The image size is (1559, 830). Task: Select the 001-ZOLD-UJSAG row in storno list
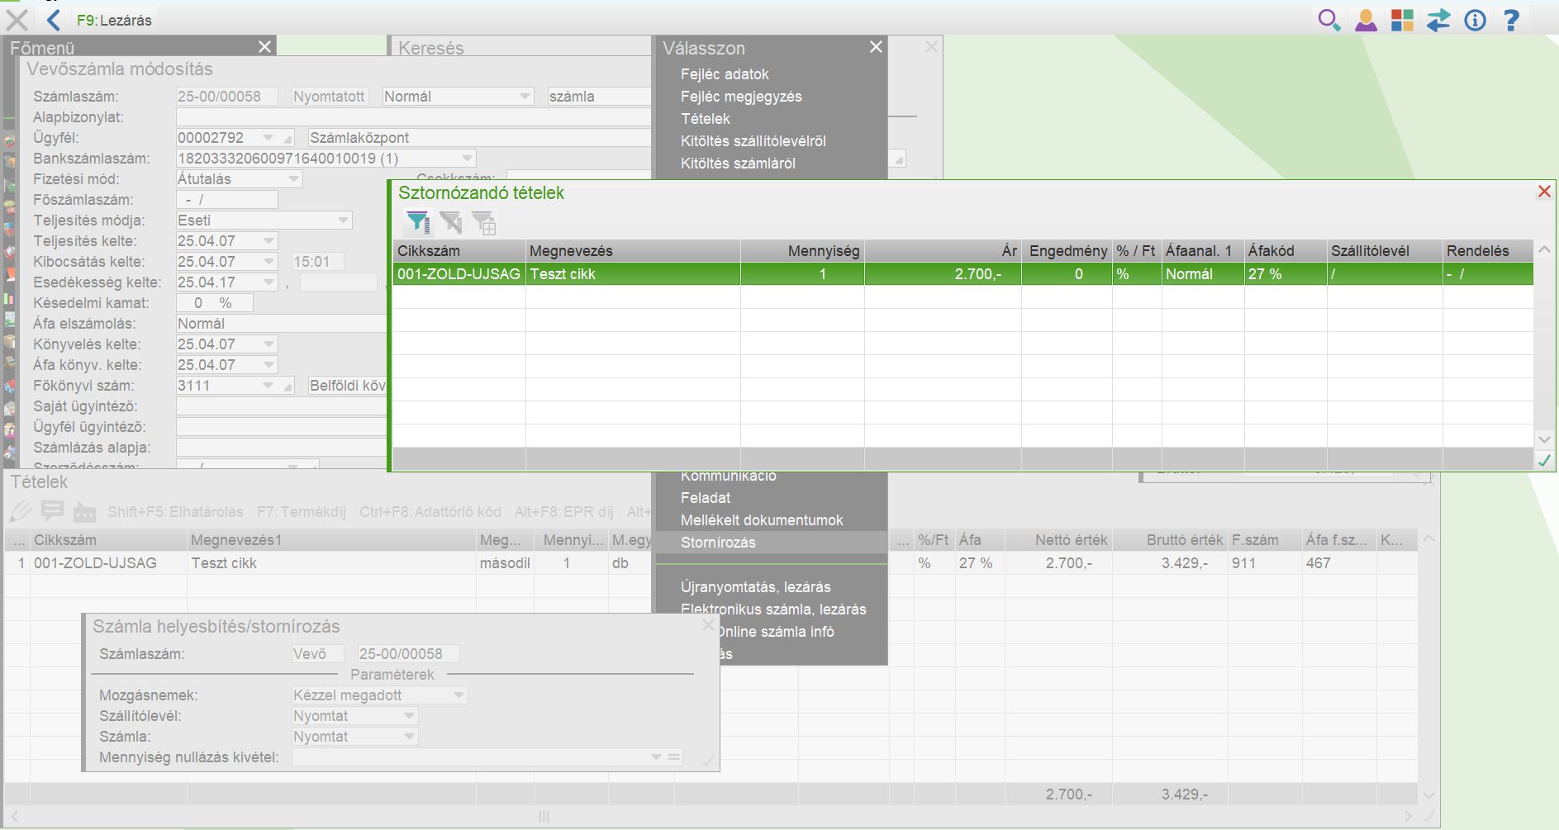(459, 274)
